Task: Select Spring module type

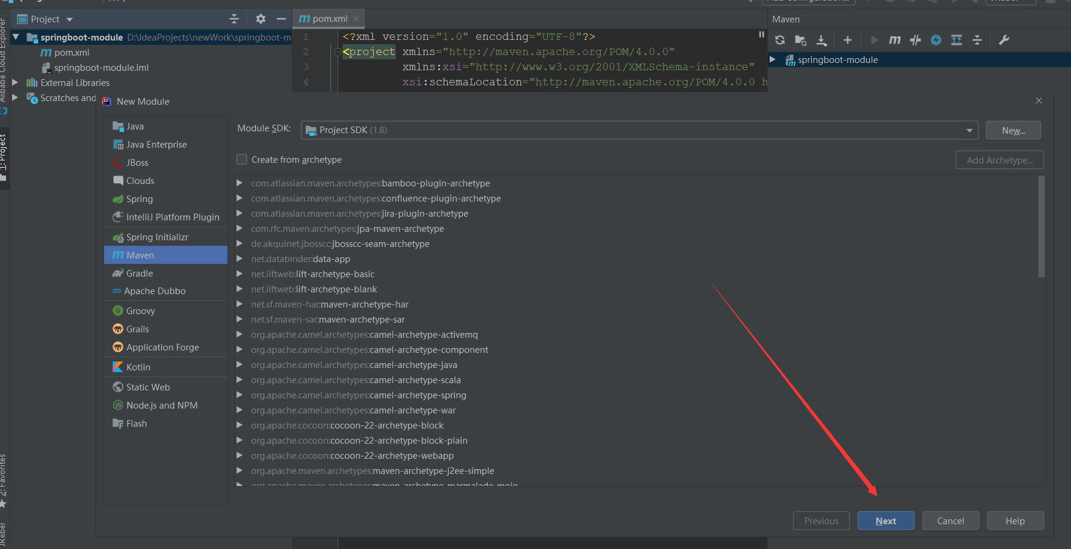Action: tap(166, 199)
